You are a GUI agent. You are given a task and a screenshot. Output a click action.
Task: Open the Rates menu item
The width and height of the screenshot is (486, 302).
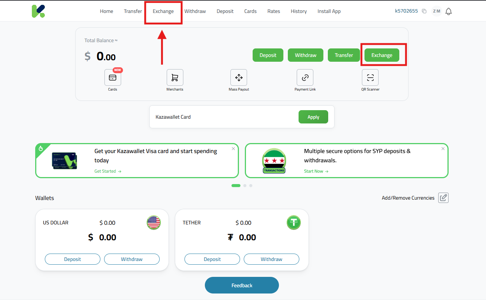[x=274, y=11]
